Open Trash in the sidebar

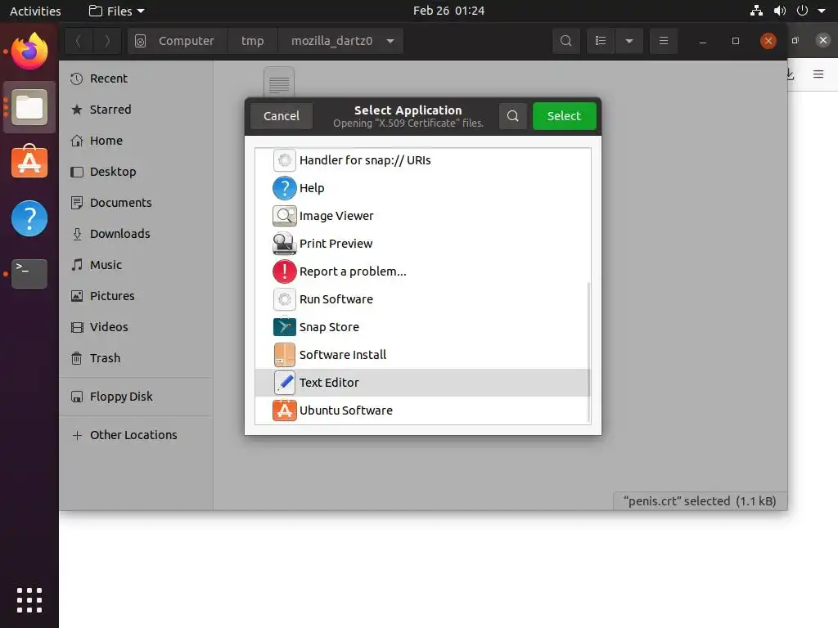(137, 358)
